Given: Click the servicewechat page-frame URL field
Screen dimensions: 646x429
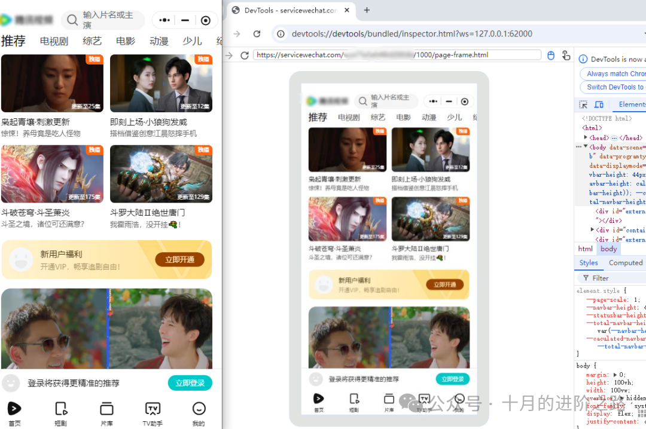Looking at the screenshot, I should coord(397,55).
